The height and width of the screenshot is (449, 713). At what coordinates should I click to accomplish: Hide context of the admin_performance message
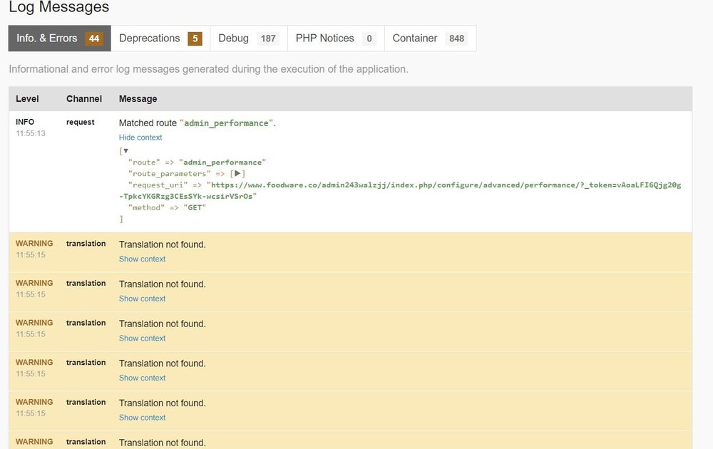140,138
